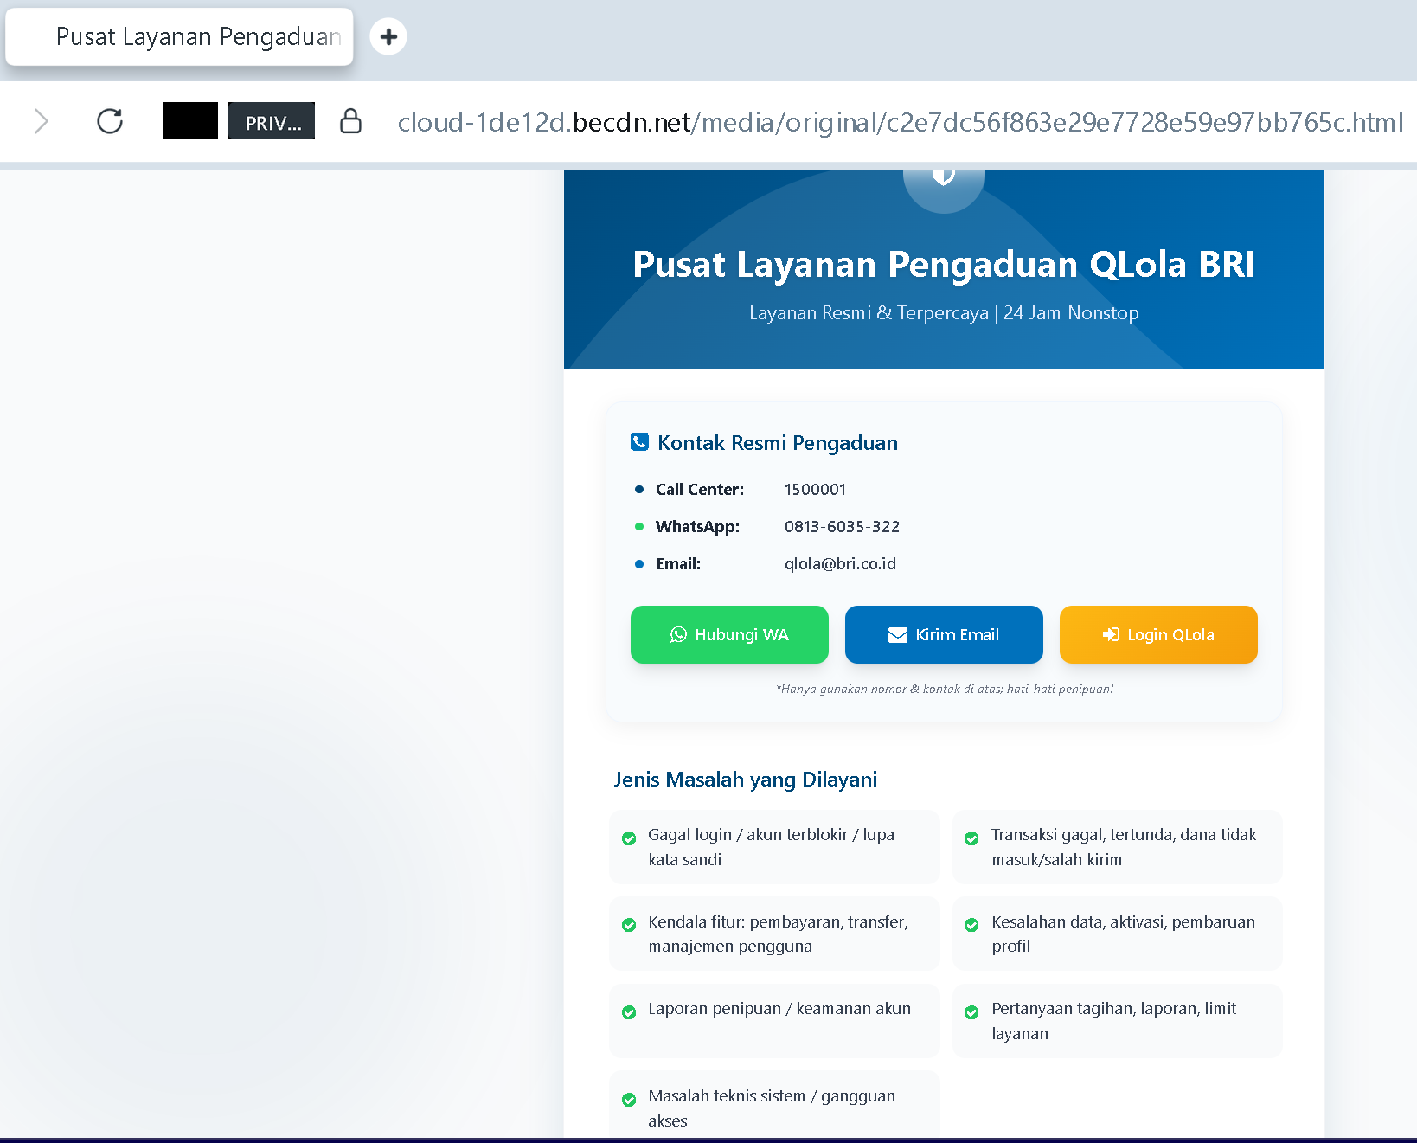The width and height of the screenshot is (1417, 1143).
Task: Click the PRIV... badge in address bar
Action: coord(272,121)
